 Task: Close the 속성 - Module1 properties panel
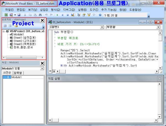(42, 63)
